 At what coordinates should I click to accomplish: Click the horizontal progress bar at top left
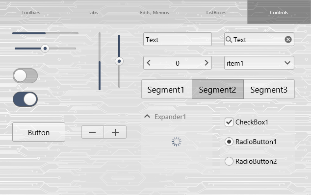pos(45,33)
